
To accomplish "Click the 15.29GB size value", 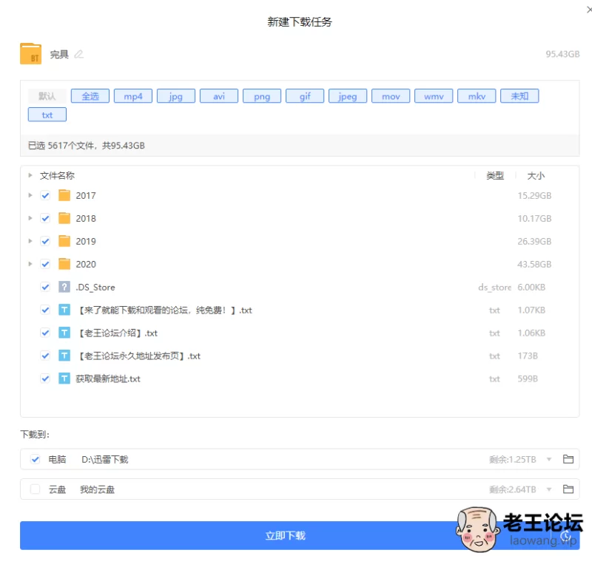I will coord(534,196).
